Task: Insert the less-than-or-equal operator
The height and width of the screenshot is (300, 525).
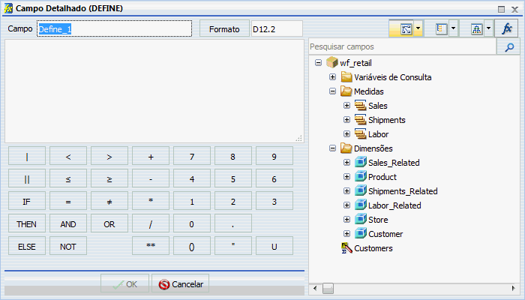Action: [68, 178]
